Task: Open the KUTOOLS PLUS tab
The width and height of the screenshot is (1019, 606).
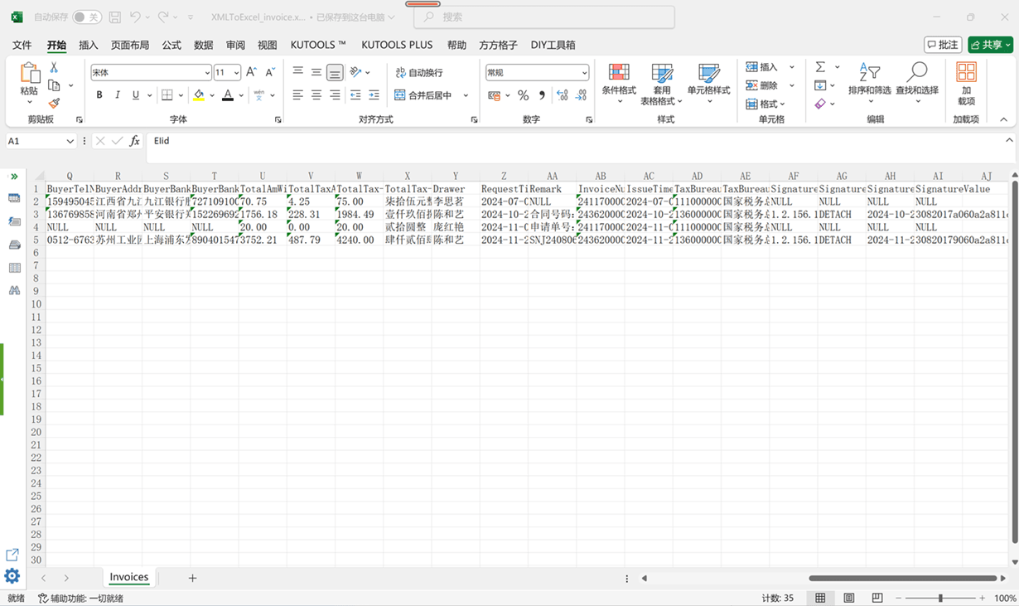Action: click(397, 45)
